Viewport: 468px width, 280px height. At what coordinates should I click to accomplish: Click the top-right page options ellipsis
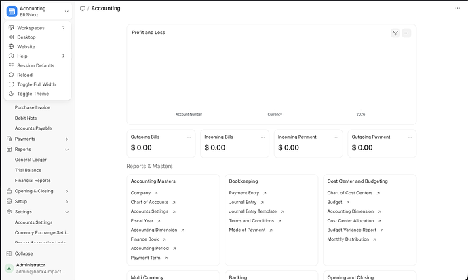(x=456, y=8)
